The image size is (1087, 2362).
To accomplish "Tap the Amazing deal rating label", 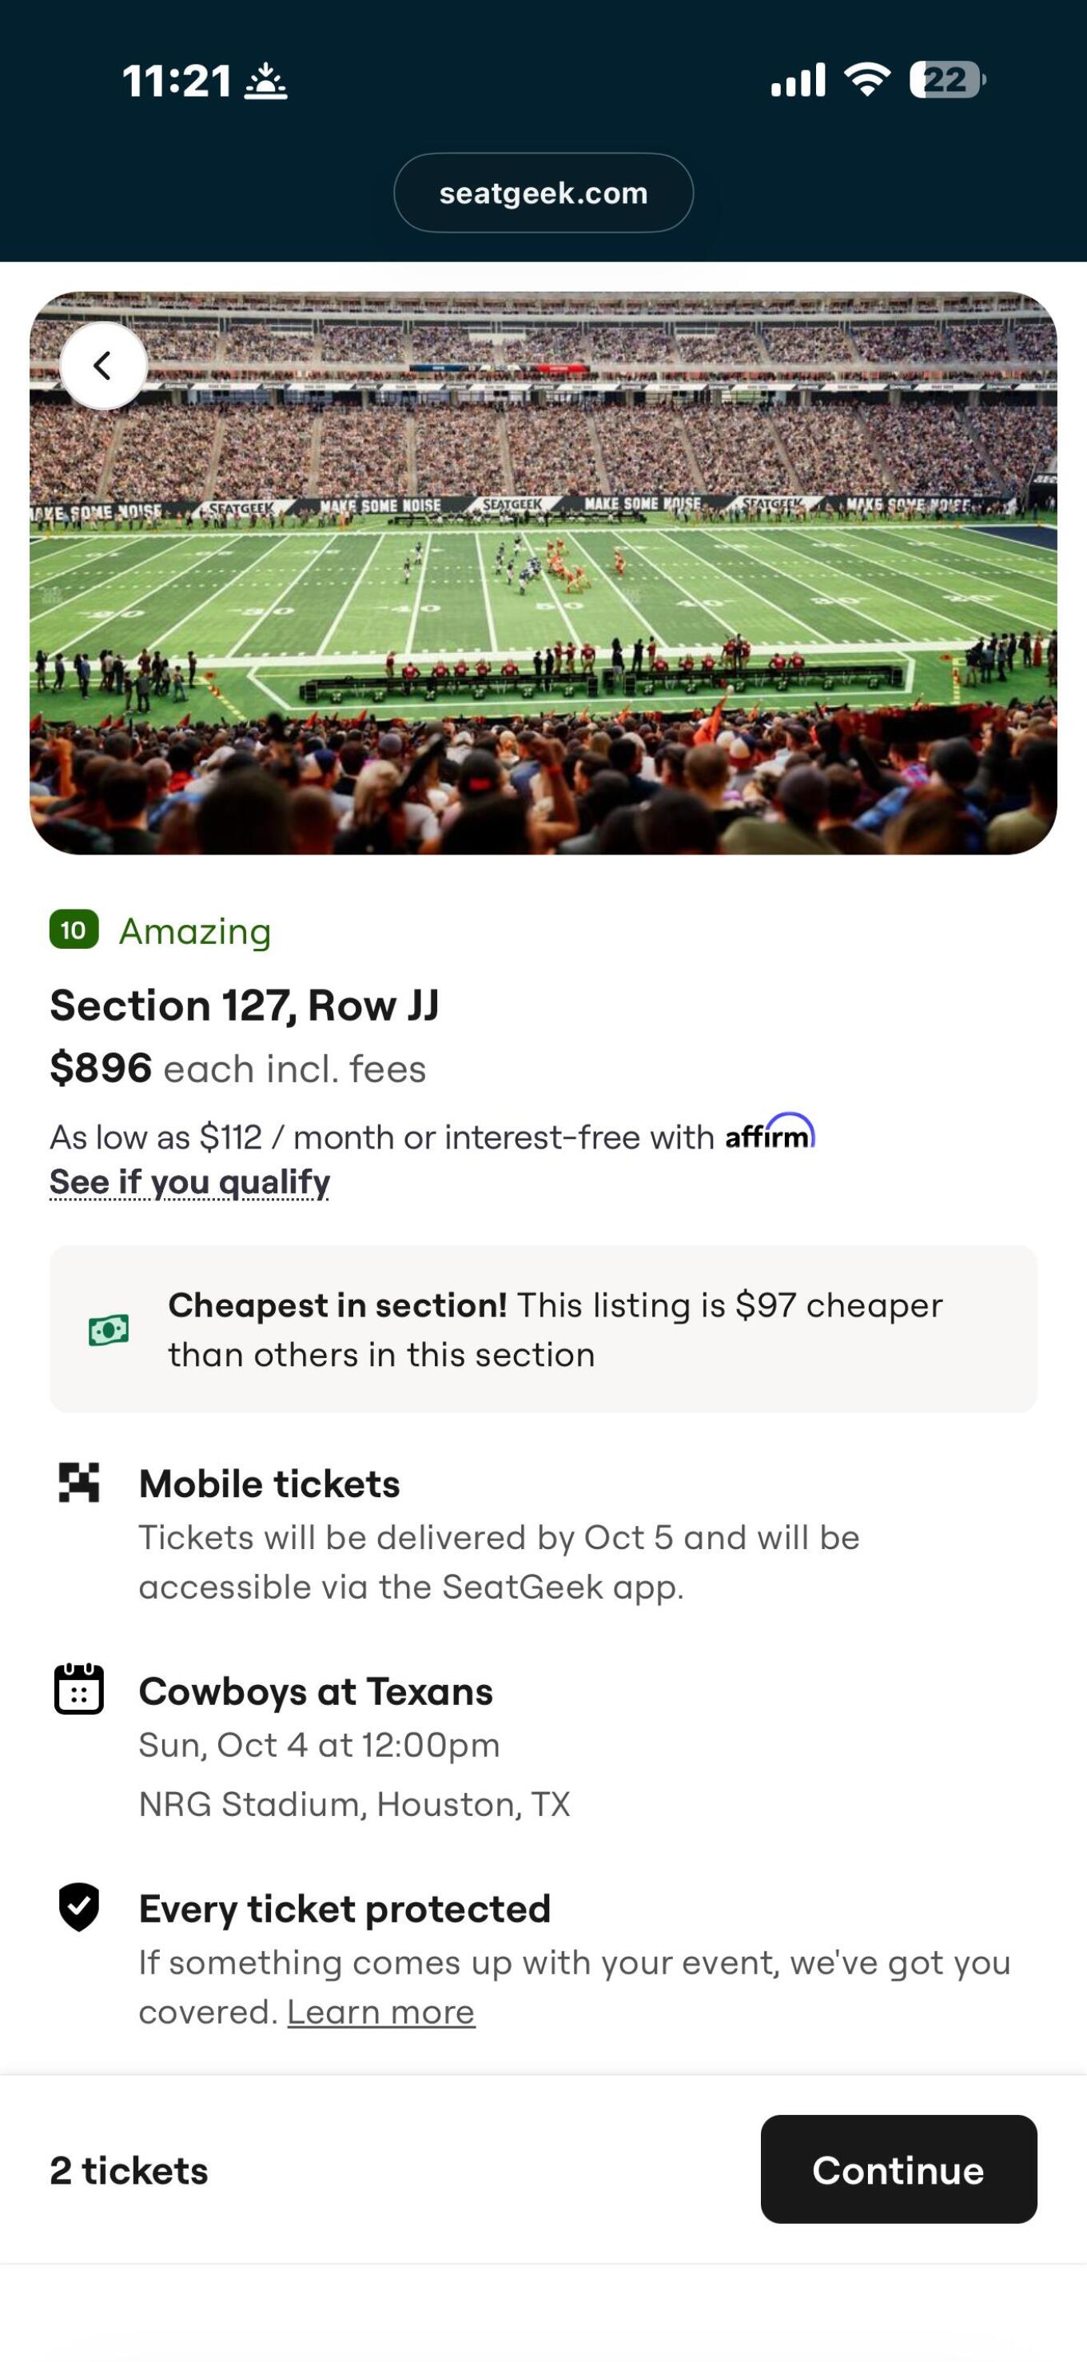I will tap(195, 931).
